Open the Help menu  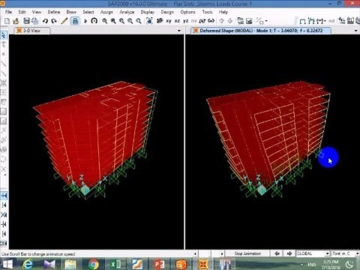point(223,12)
